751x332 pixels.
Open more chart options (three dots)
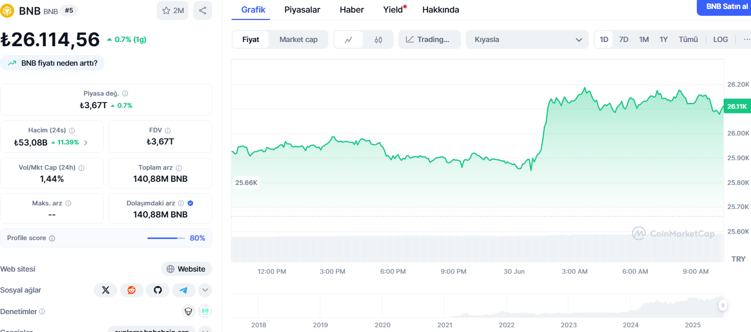pyautogui.click(x=747, y=39)
